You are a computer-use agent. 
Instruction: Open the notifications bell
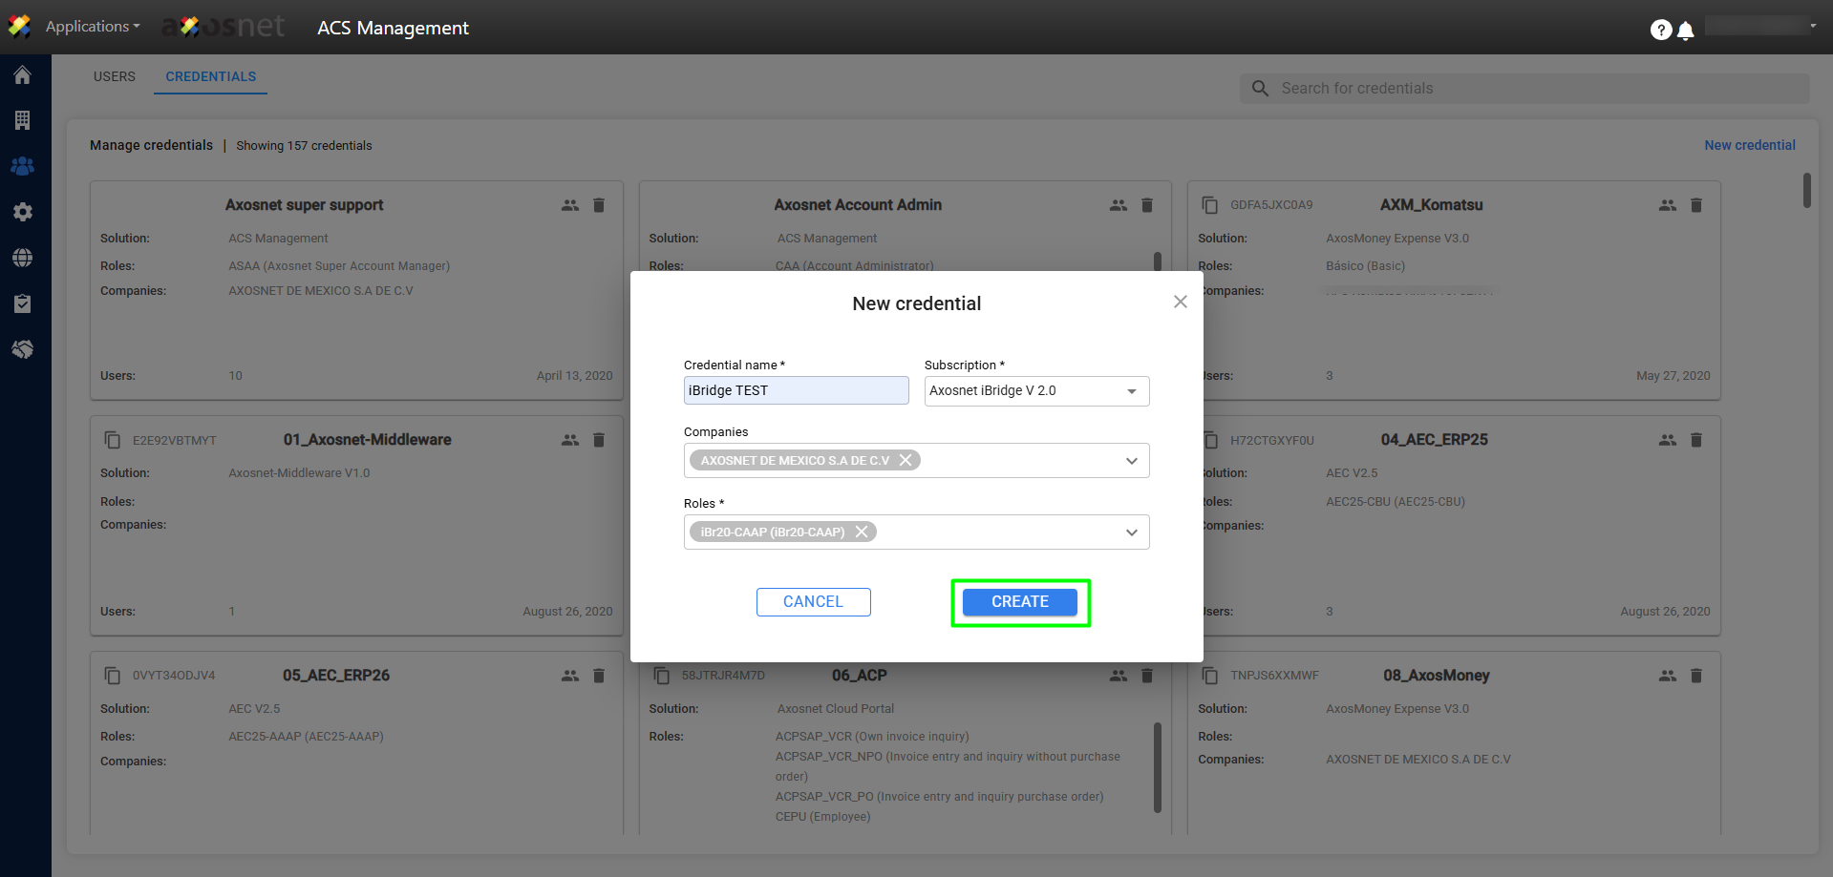pos(1686,31)
